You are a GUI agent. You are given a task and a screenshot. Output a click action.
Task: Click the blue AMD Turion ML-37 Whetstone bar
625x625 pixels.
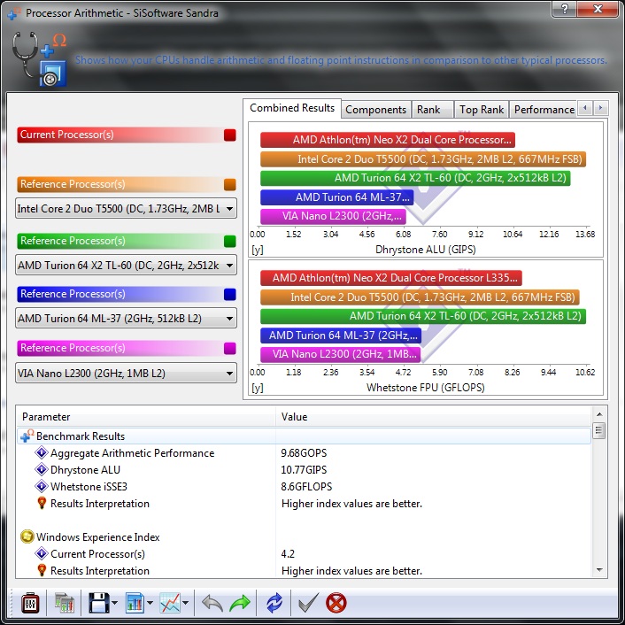341,336
